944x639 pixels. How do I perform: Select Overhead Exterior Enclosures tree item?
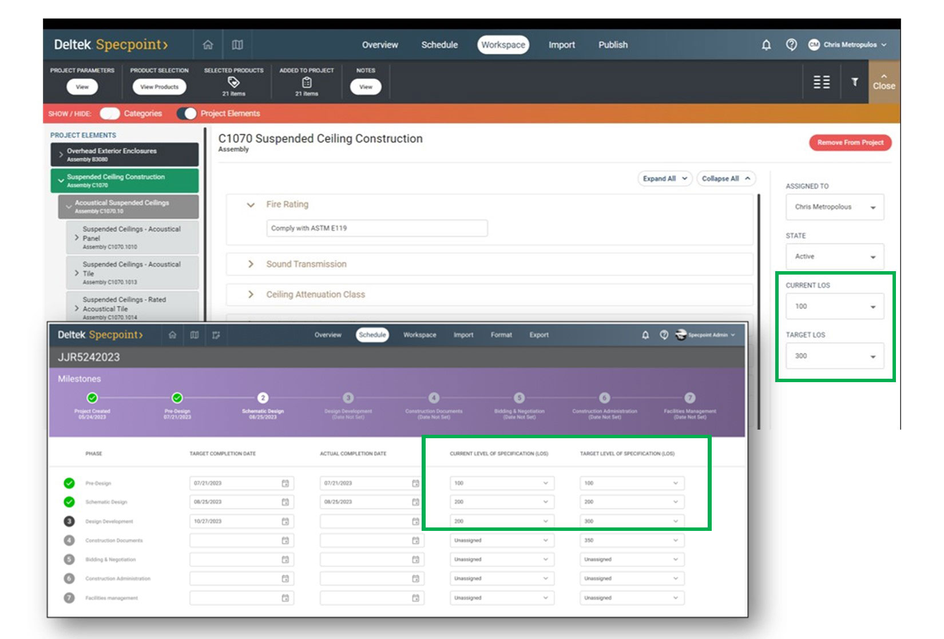[x=124, y=154]
